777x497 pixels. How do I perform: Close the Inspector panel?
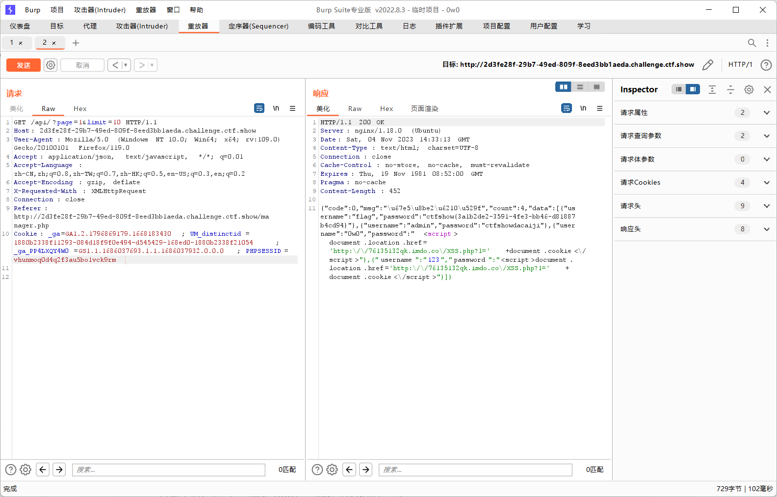pyautogui.click(x=768, y=89)
